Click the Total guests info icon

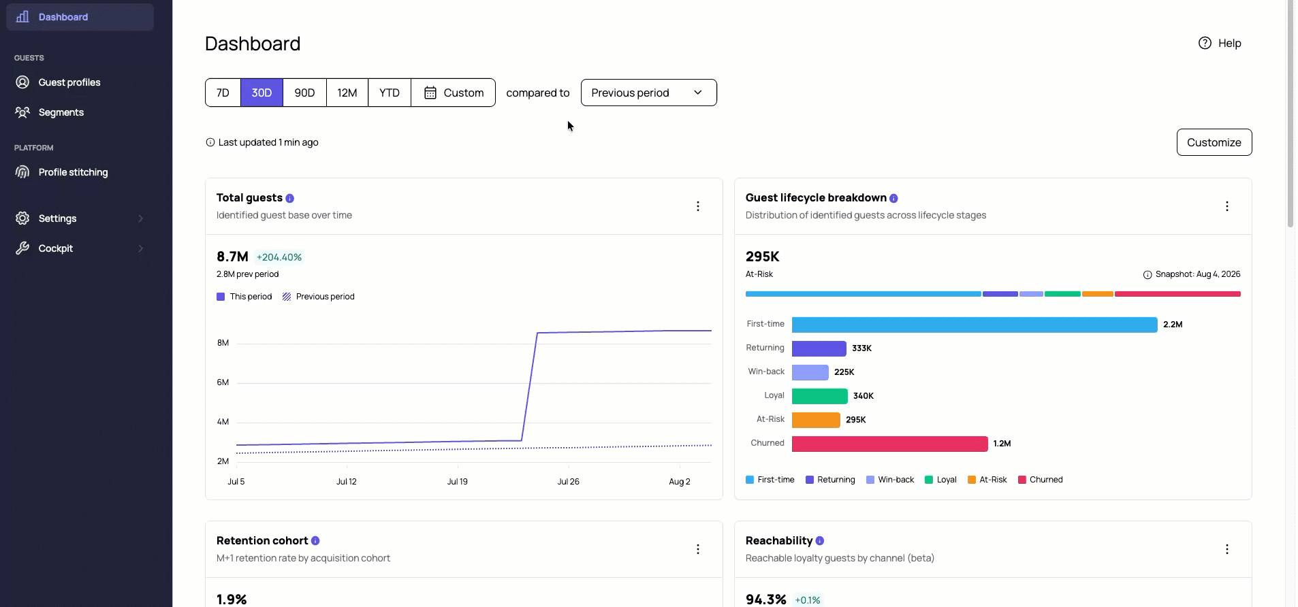click(x=289, y=198)
